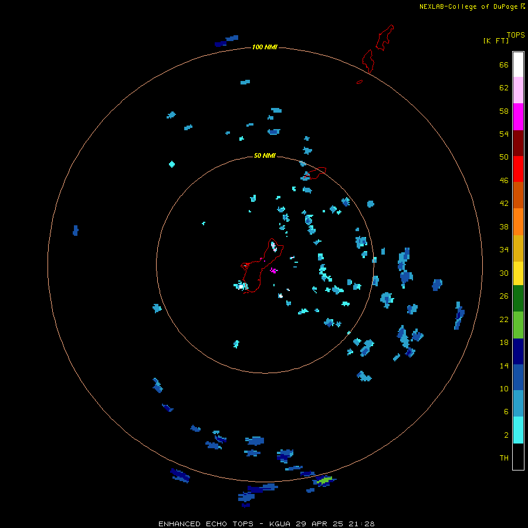Click the 'TOPS' legend title
The image size is (528, 528).
pos(516,35)
